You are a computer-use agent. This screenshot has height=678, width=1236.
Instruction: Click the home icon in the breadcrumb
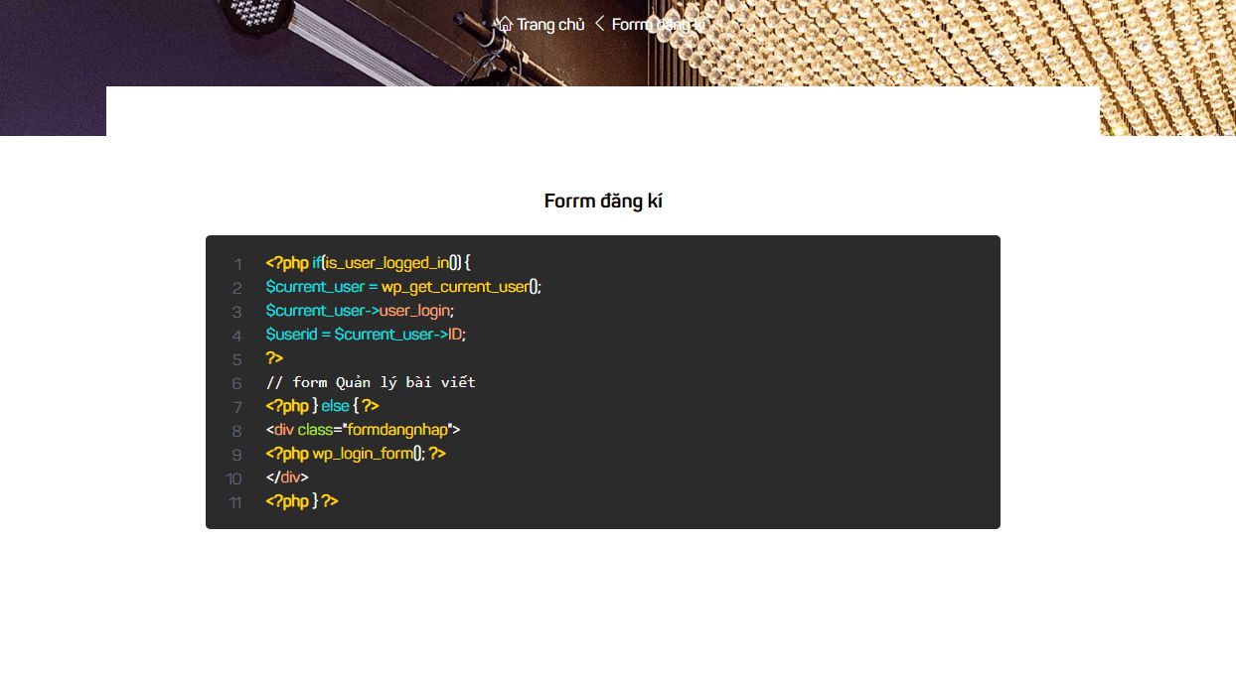pyautogui.click(x=506, y=23)
